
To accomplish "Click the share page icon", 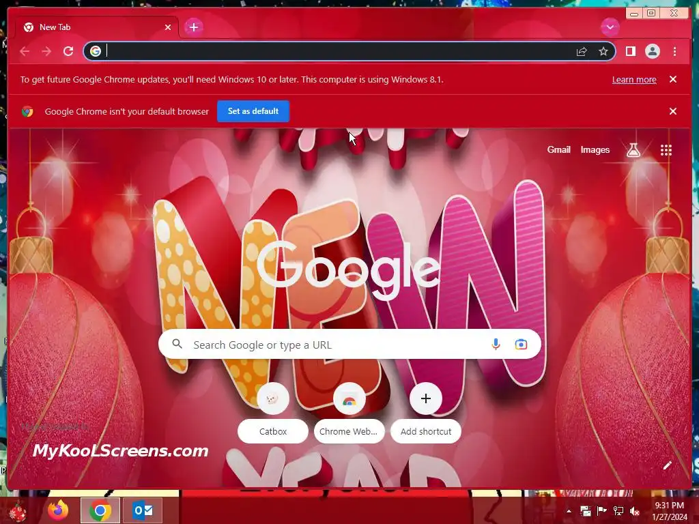I will coord(582,52).
